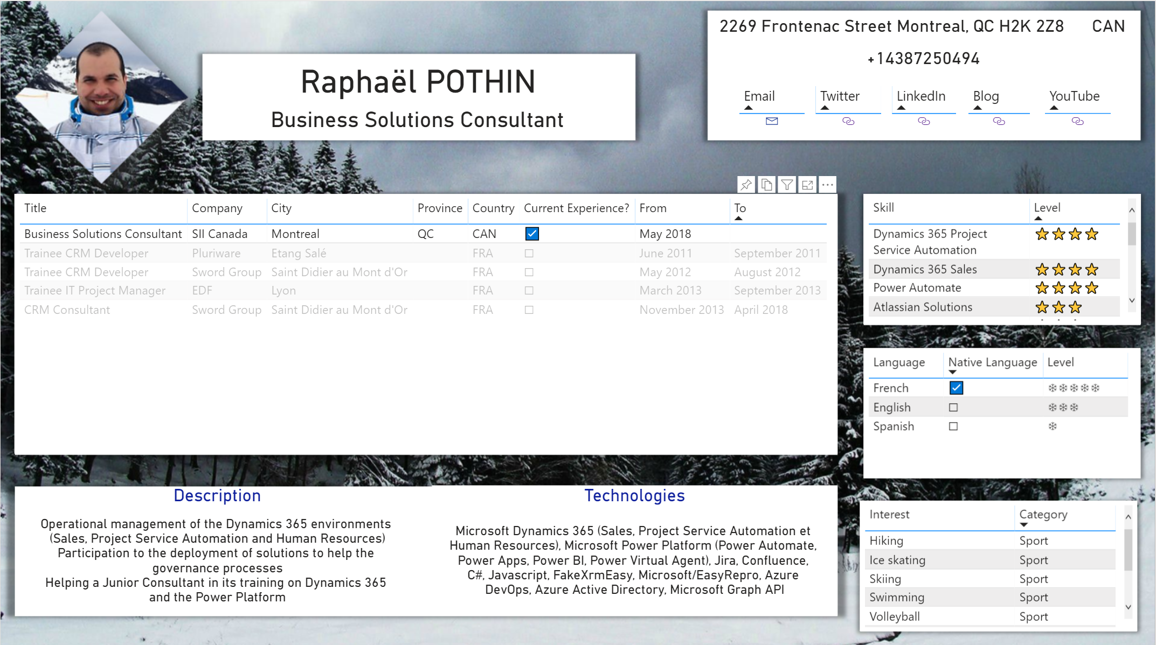Toggle Current Experience checkbox for Pluriware
This screenshot has height=645, width=1156.
coord(529,253)
